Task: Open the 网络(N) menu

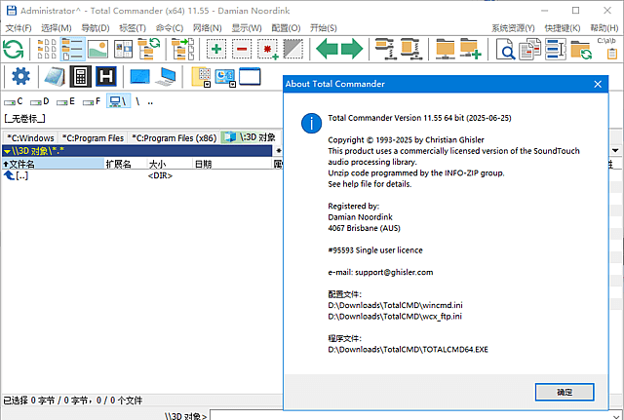Action: pos(208,28)
